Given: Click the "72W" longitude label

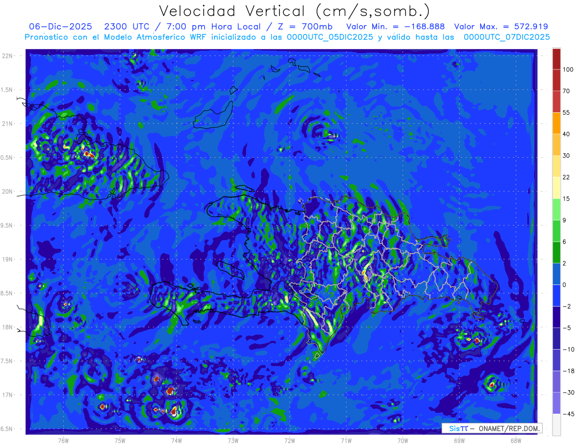Looking at the screenshot, I should (x=289, y=441).
